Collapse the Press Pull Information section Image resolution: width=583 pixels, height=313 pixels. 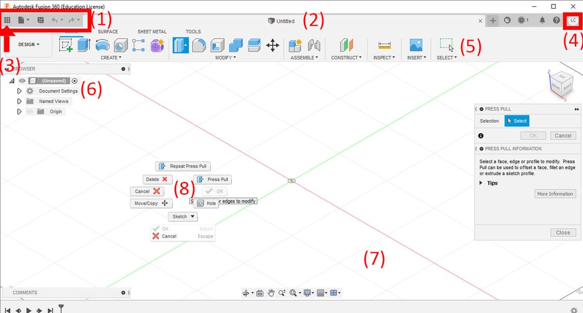481,149
